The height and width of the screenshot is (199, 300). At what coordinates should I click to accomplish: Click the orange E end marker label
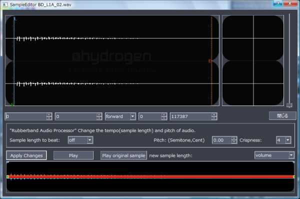point(210,61)
